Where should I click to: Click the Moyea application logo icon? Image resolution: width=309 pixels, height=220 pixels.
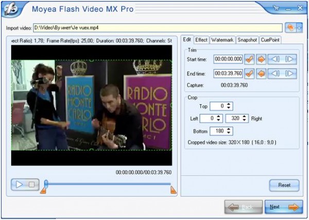(x=10, y=9)
